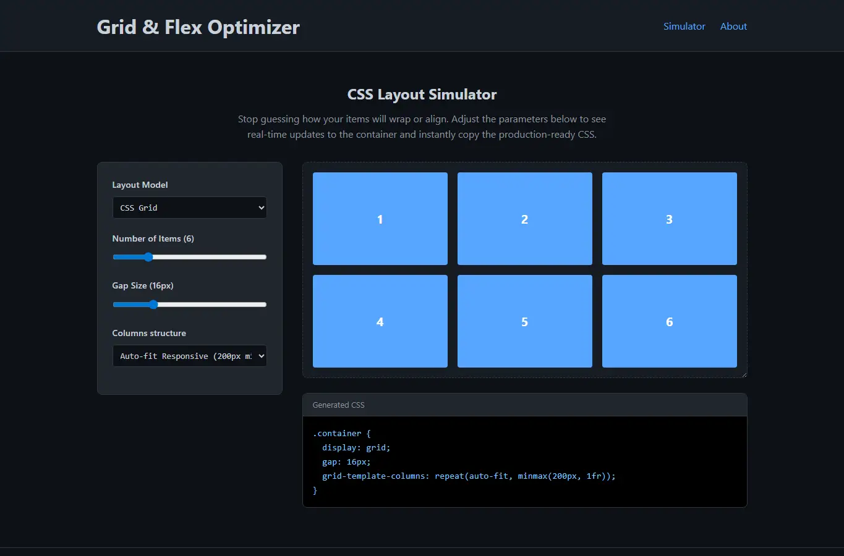Click the preview container resize handle

[x=743, y=374]
